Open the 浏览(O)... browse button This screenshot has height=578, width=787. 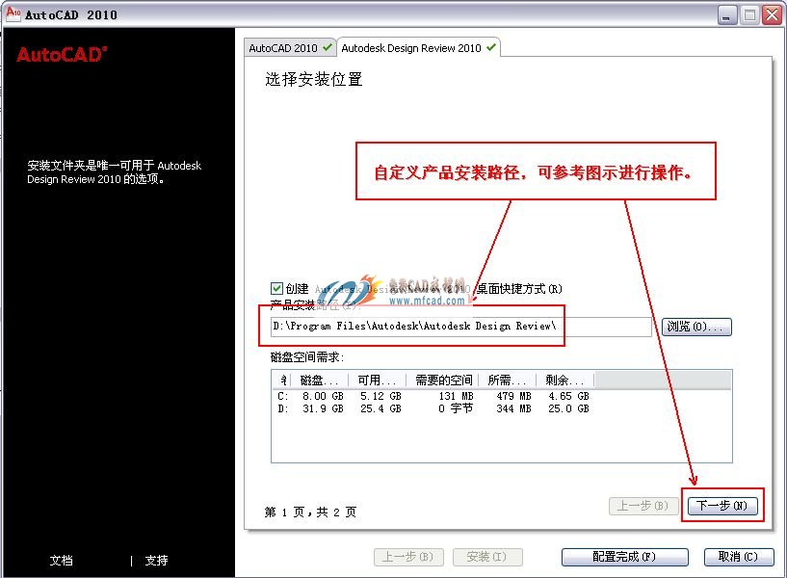[x=696, y=327]
